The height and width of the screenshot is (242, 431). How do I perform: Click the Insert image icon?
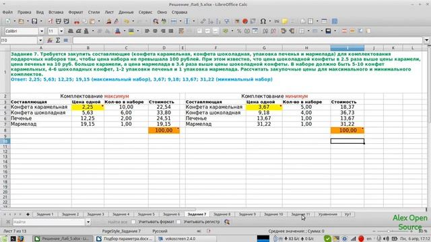(237, 22)
